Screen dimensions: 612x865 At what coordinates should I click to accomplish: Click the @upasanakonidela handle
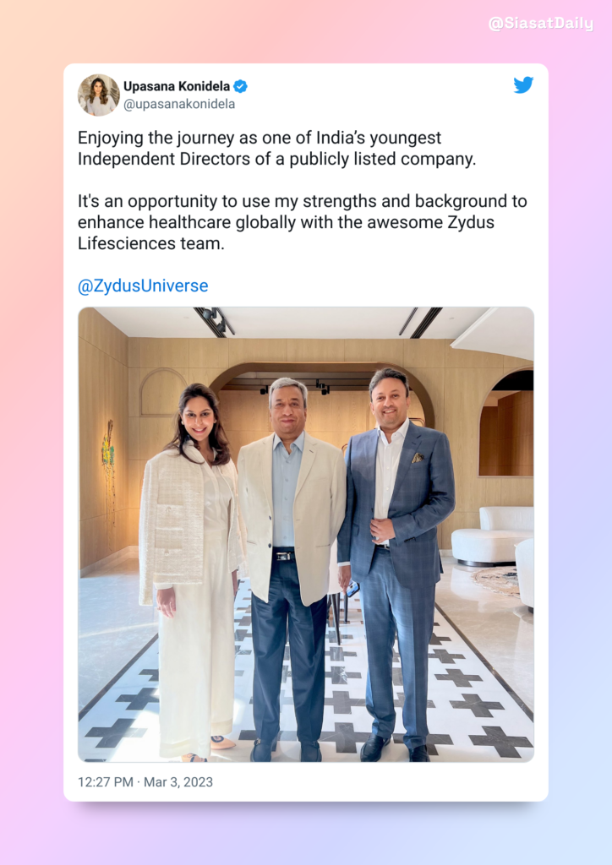179,104
